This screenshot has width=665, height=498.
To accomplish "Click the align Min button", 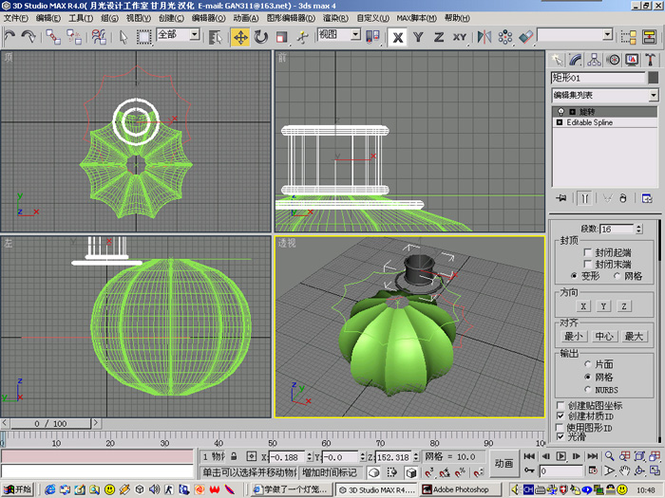I will pos(574,336).
